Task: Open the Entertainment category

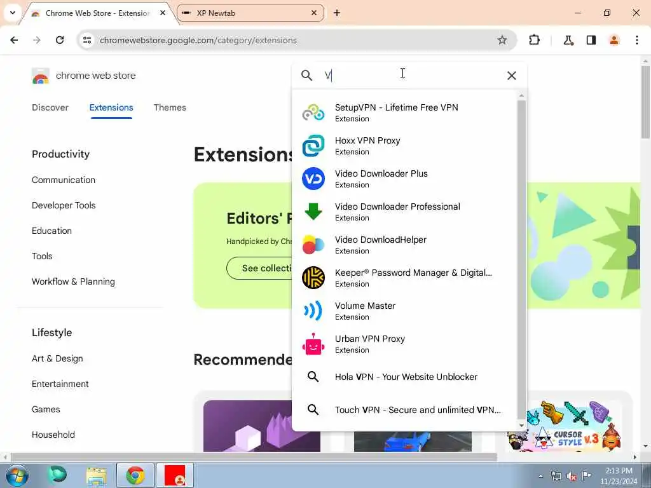Action: (x=60, y=384)
